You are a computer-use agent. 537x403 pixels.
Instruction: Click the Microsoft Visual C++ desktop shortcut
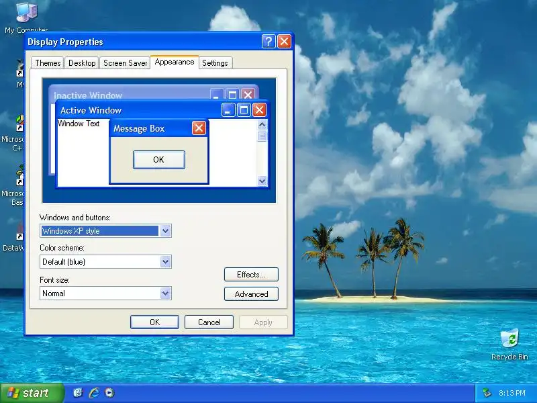coord(13,134)
